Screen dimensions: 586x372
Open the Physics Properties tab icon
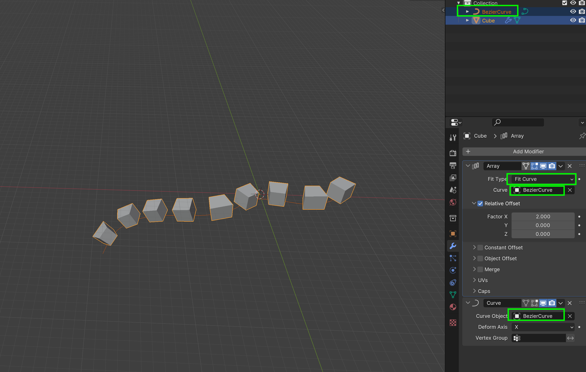coord(453,270)
